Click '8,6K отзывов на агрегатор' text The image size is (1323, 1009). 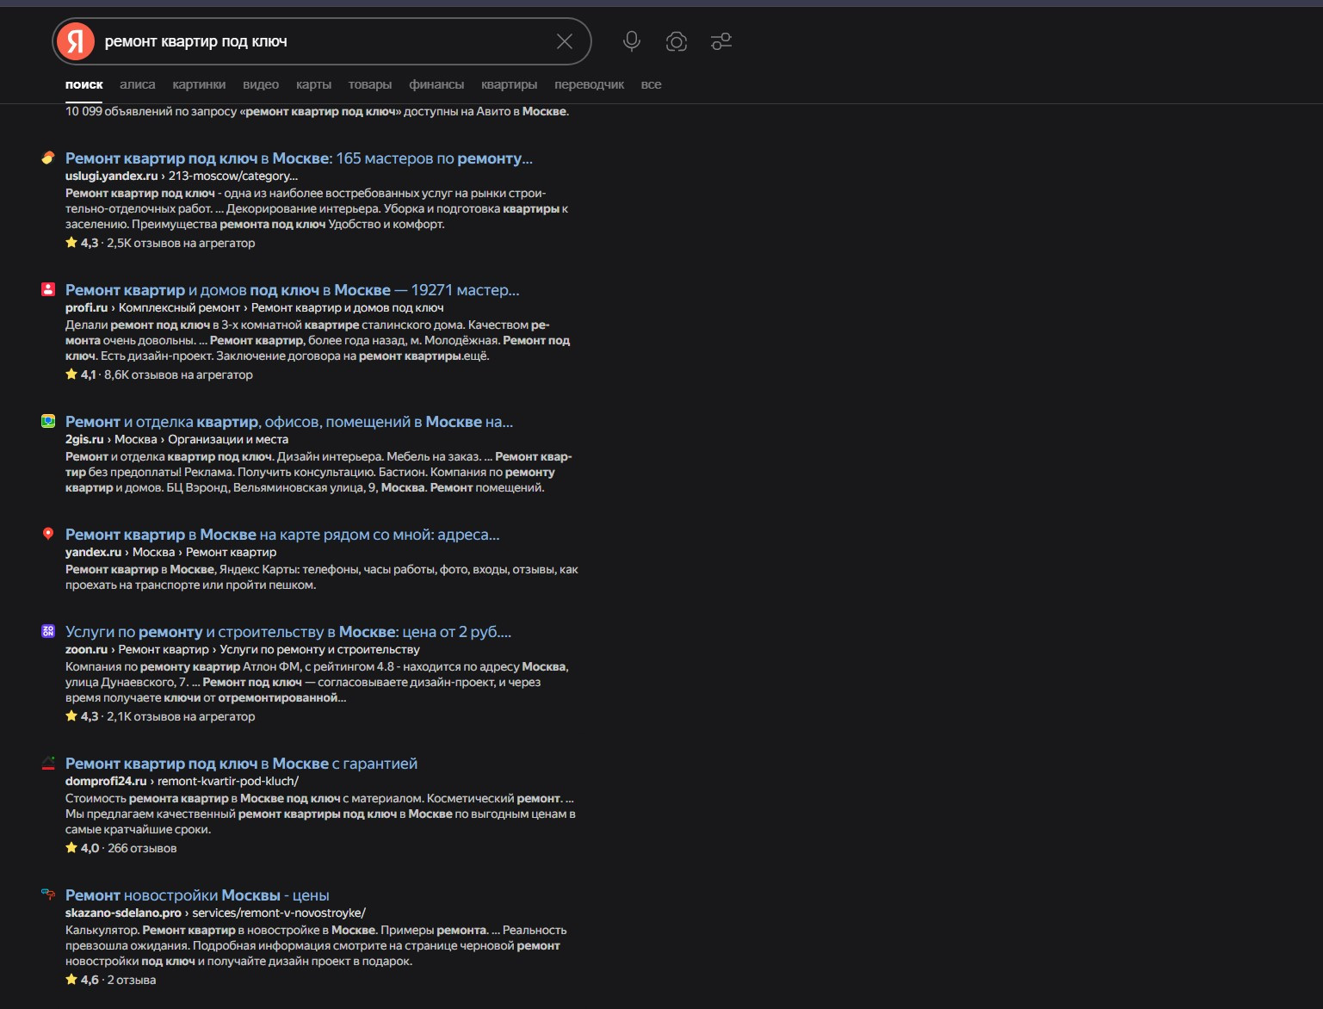[x=178, y=375]
